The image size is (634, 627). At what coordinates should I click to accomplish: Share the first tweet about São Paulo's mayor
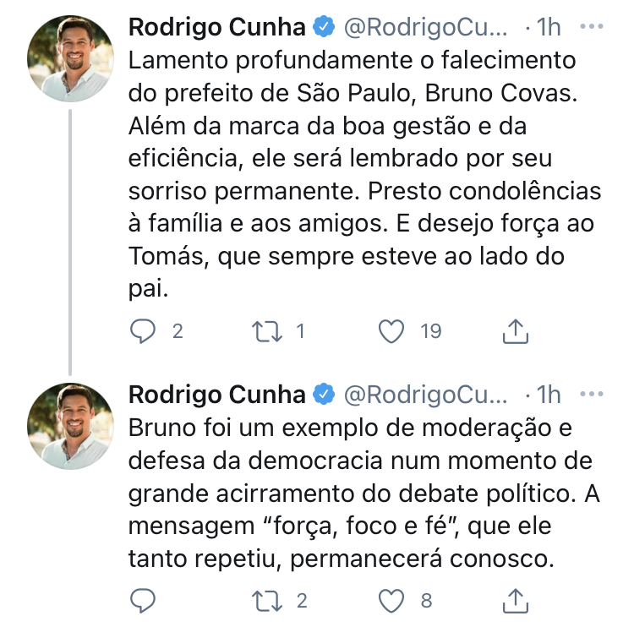pos(515,332)
